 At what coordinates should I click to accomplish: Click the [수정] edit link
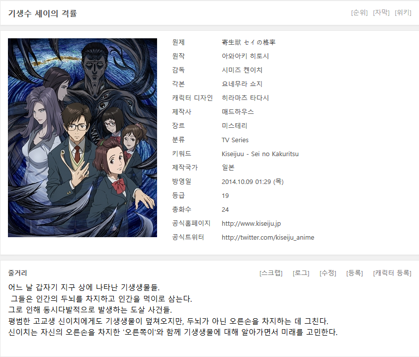click(328, 273)
